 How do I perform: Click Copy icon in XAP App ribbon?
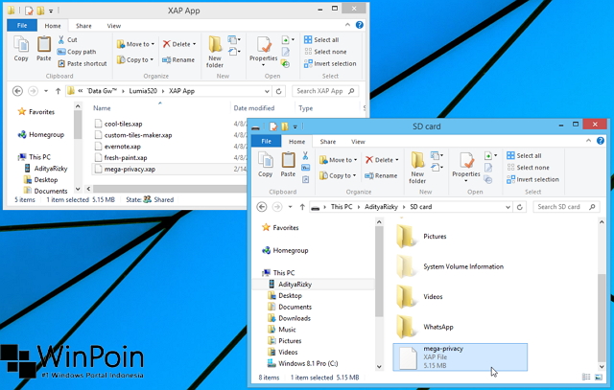(21, 44)
